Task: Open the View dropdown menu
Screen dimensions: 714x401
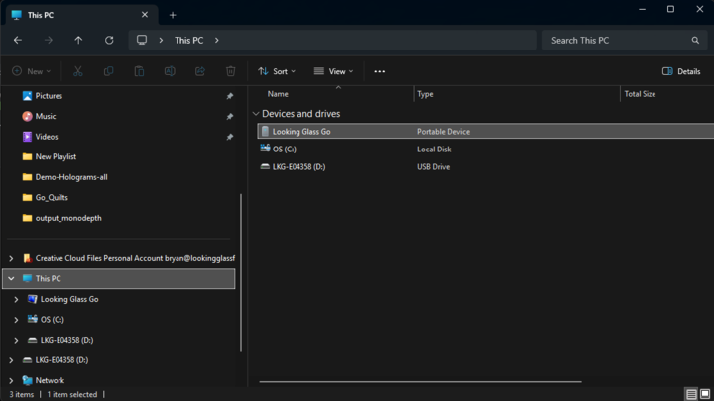Action: point(333,71)
